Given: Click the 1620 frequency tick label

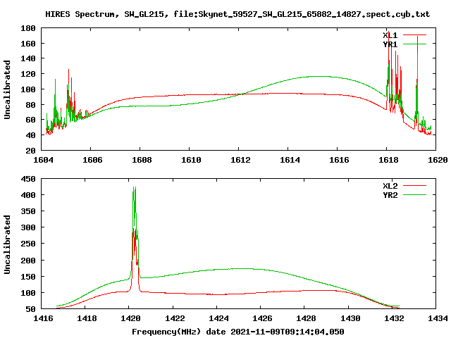Looking at the screenshot, I should tap(438, 160).
